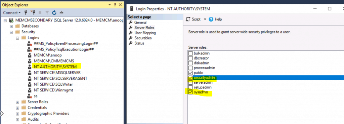Open the General page in Login Properties
Screen dimensions: 344x124
point(140,23)
